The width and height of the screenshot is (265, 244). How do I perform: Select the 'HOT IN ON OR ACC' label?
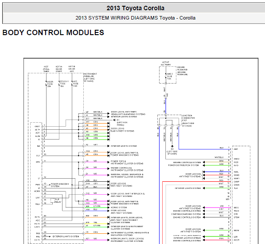point(72,69)
